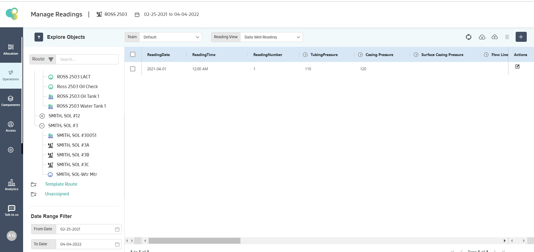
Task: Open the Template Route link
Action: pyautogui.click(x=61, y=184)
